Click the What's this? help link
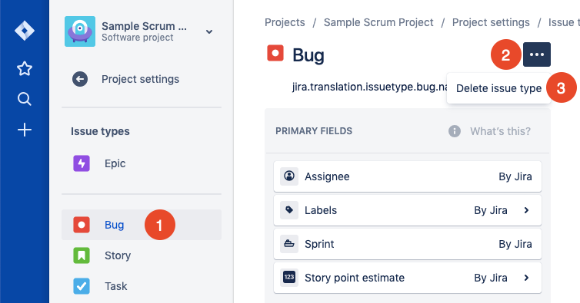Viewport: 580px width, 303px height. pos(500,131)
